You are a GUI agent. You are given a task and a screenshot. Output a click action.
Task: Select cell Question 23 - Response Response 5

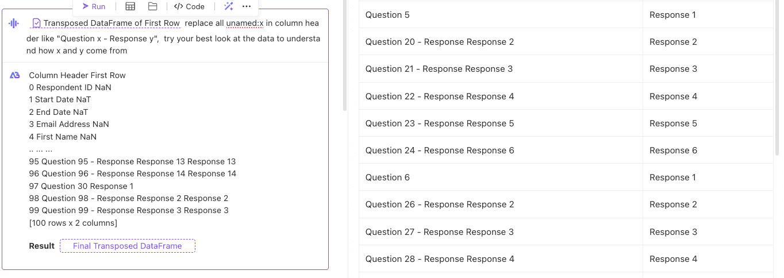pyautogui.click(x=501, y=123)
